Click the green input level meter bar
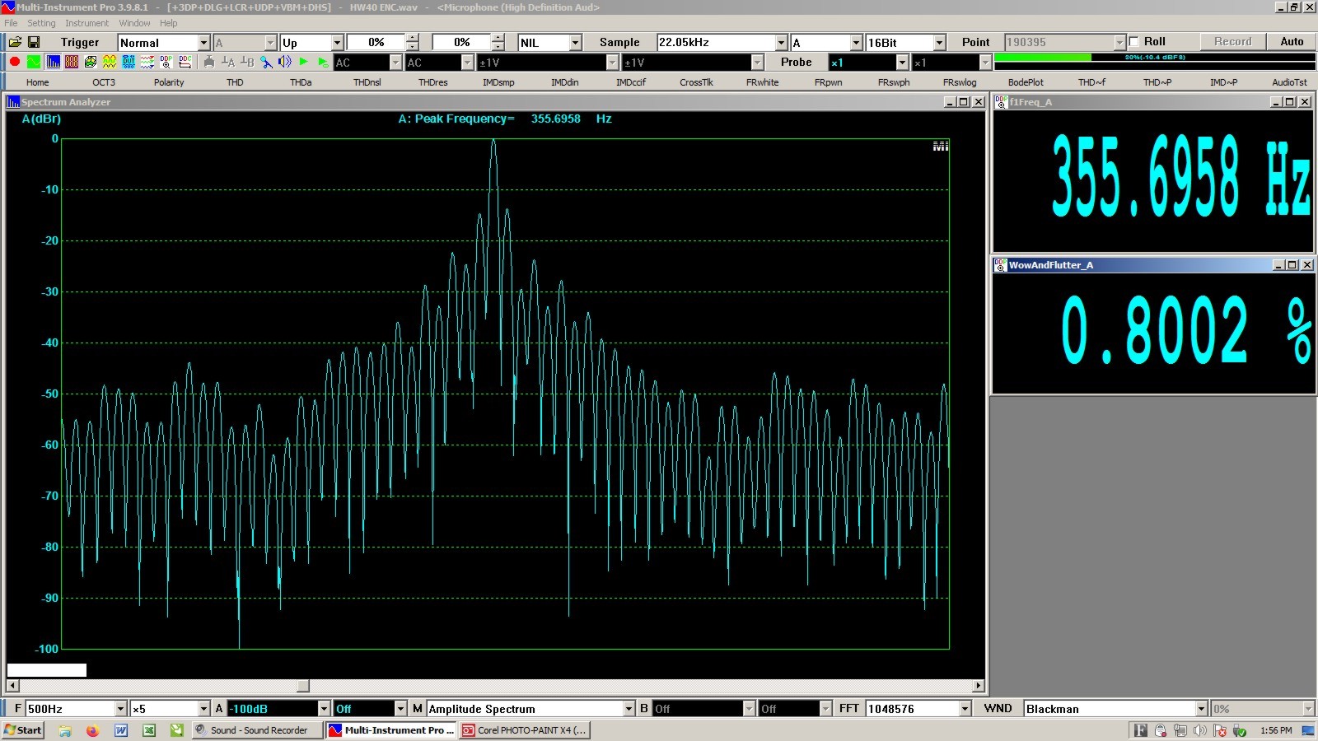 point(1043,58)
